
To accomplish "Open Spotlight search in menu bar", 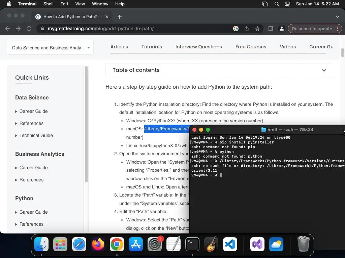I will [277, 4].
